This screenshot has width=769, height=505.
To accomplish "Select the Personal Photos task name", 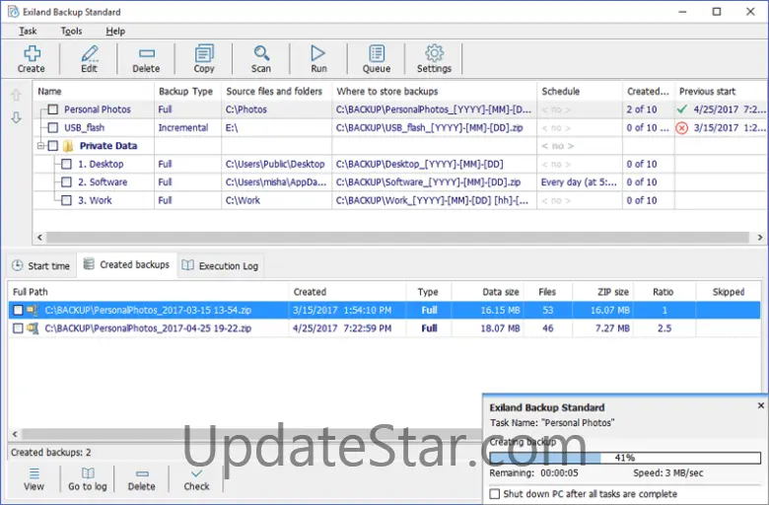I will (97, 109).
